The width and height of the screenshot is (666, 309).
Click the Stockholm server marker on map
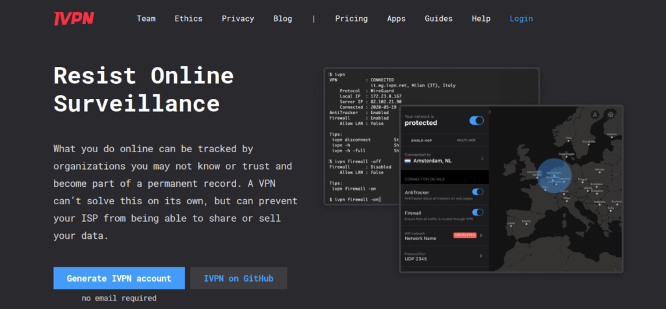click(x=589, y=144)
